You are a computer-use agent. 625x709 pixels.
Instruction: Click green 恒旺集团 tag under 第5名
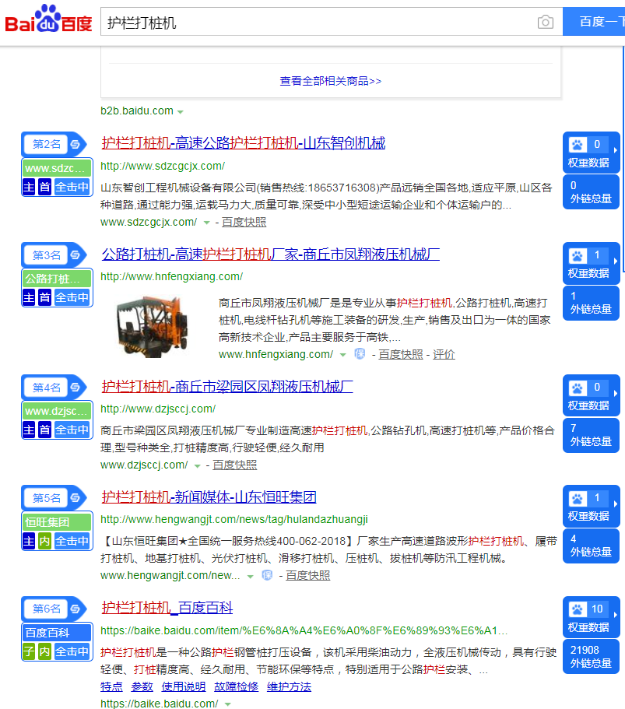point(57,521)
